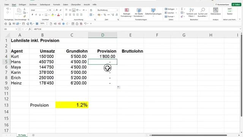
Task: Open the Kommentare pane
Action: (x=222, y=5)
